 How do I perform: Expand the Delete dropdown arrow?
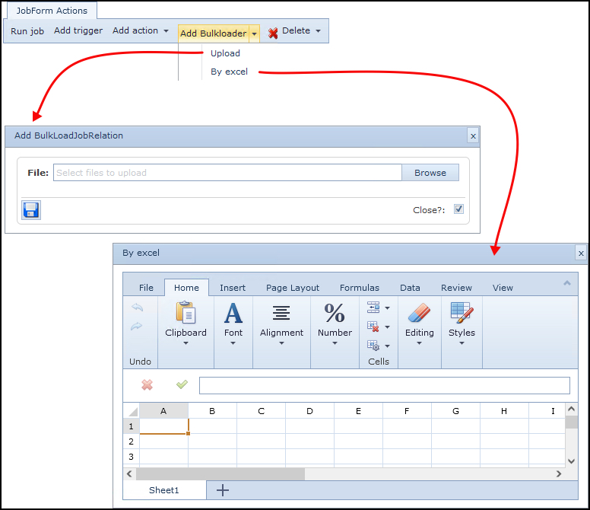pyautogui.click(x=319, y=31)
